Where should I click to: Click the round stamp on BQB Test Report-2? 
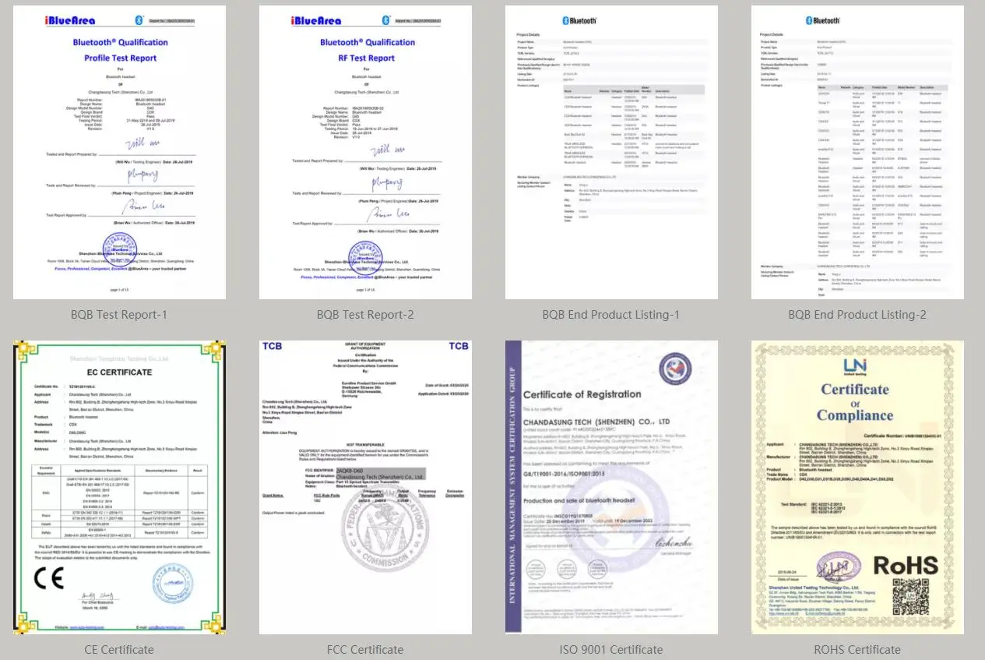pyautogui.click(x=365, y=258)
